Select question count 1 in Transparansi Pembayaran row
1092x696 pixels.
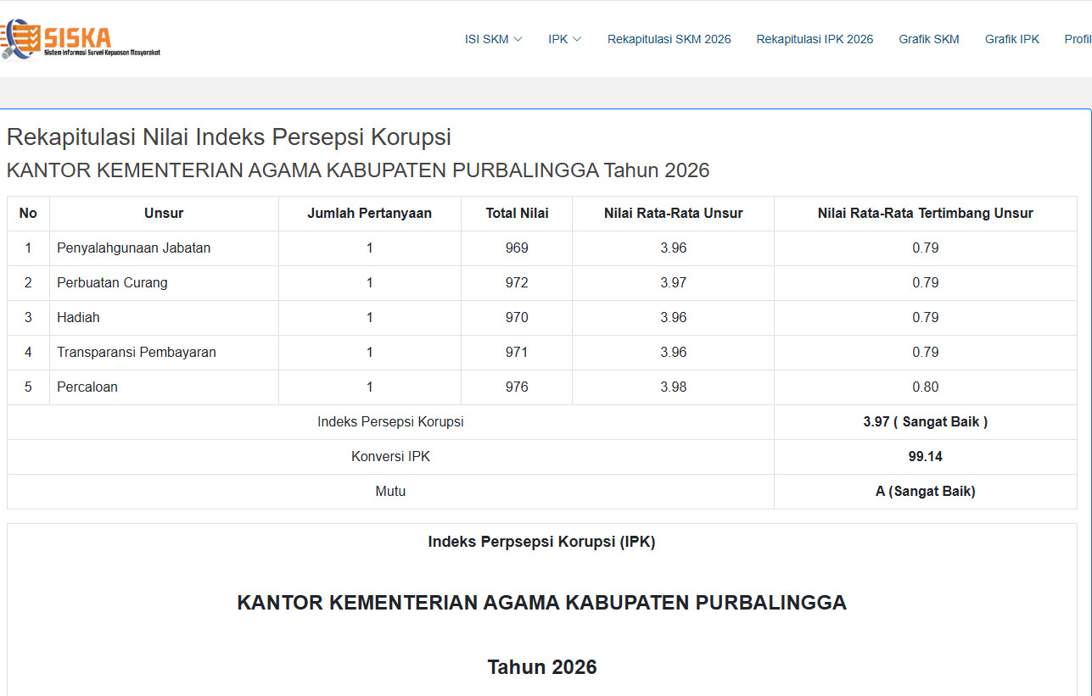[x=370, y=353]
